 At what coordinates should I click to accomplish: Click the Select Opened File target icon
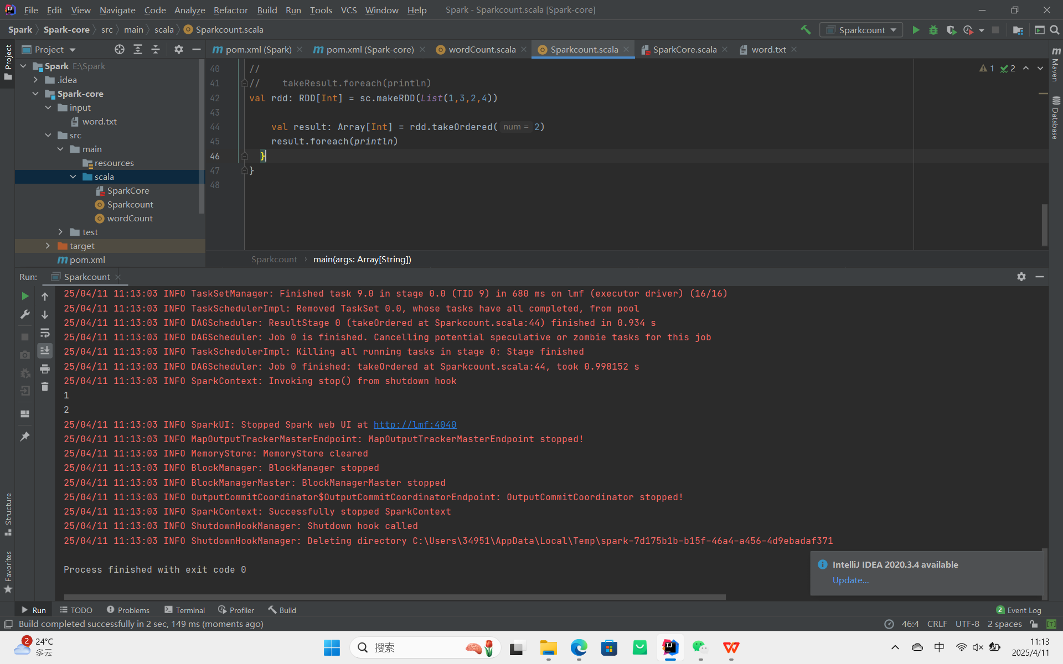pyautogui.click(x=120, y=49)
